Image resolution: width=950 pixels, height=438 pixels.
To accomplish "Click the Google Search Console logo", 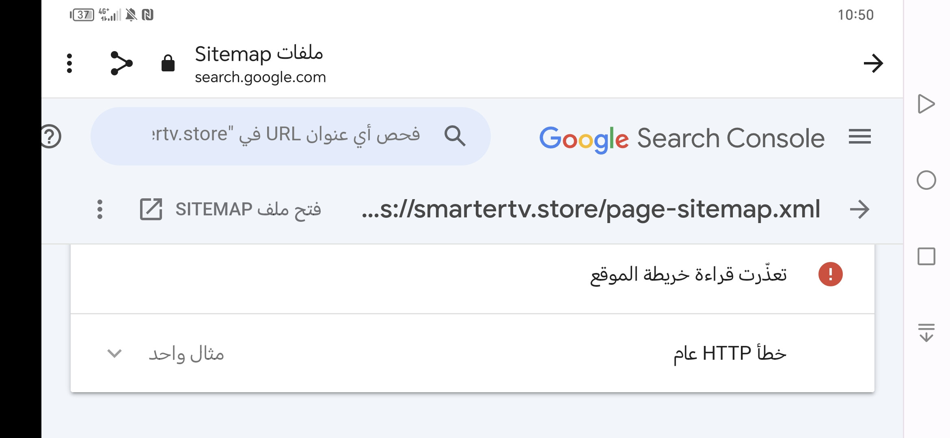I will [682, 138].
